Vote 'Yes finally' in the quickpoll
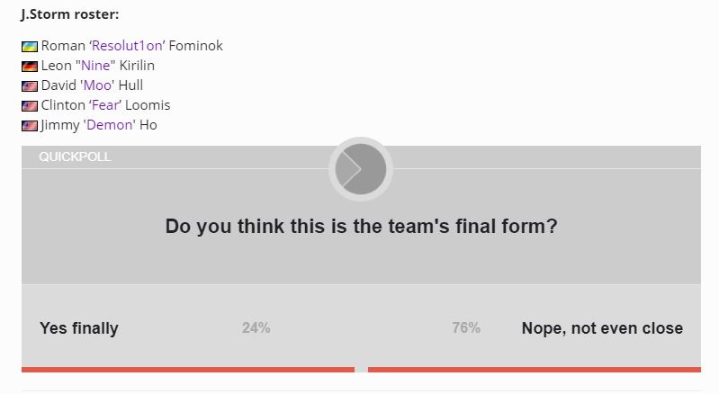The height and width of the screenshot is (394, 719). [79, 328]
